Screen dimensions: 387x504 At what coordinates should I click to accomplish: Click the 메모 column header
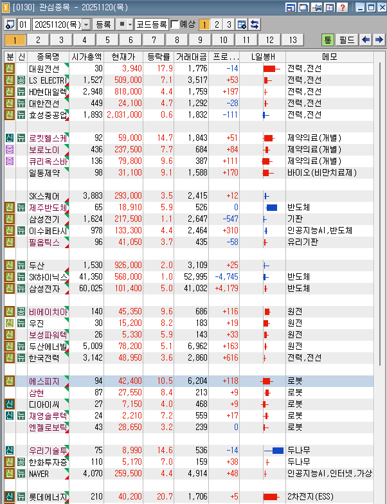[329, 57]
